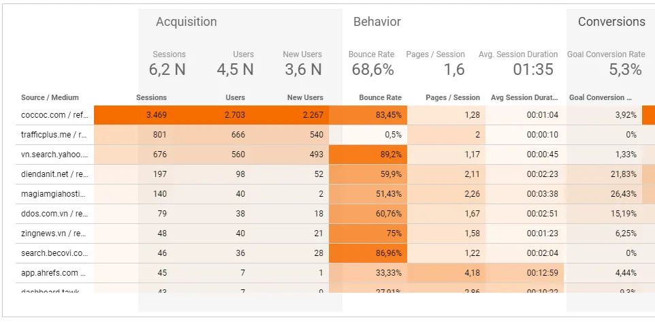Click the 0,5% bounce rate cell
The height and width of the screenshot is (322, 655).
pos(368,135)
